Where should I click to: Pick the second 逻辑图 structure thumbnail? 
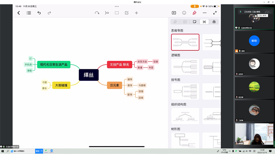pyautogui.click(x=211, y=67)
